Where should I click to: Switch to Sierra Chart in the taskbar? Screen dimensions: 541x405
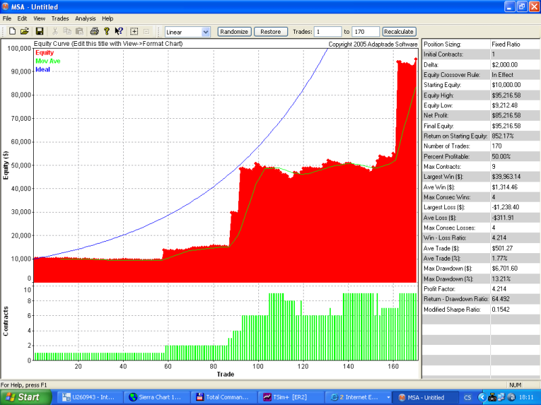pyautogui.click(x=156, y=397)
